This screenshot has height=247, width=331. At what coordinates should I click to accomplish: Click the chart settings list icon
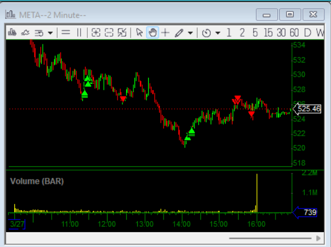[39, 33]
